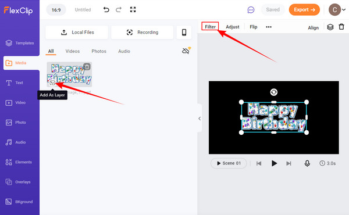Open the Audio sidebar section

pyautogui.click(x=16, y=142)
